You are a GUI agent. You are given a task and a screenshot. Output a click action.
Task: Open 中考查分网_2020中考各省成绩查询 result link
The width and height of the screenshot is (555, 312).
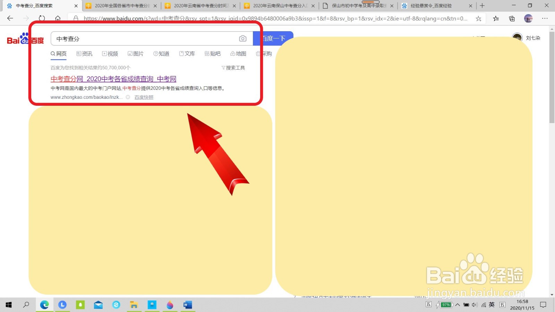(113, 79)
